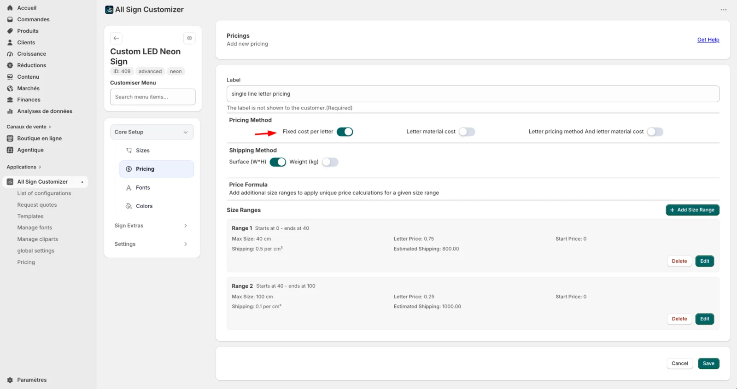
Task: Click the Get Help link
Action: (708, 40)
